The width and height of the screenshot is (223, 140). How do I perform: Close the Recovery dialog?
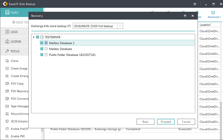coord(193,16)
